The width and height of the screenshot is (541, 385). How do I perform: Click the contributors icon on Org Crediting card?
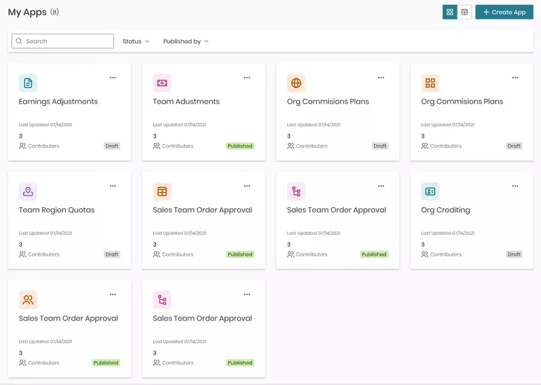pyautogui.click(x=425, y=255)
